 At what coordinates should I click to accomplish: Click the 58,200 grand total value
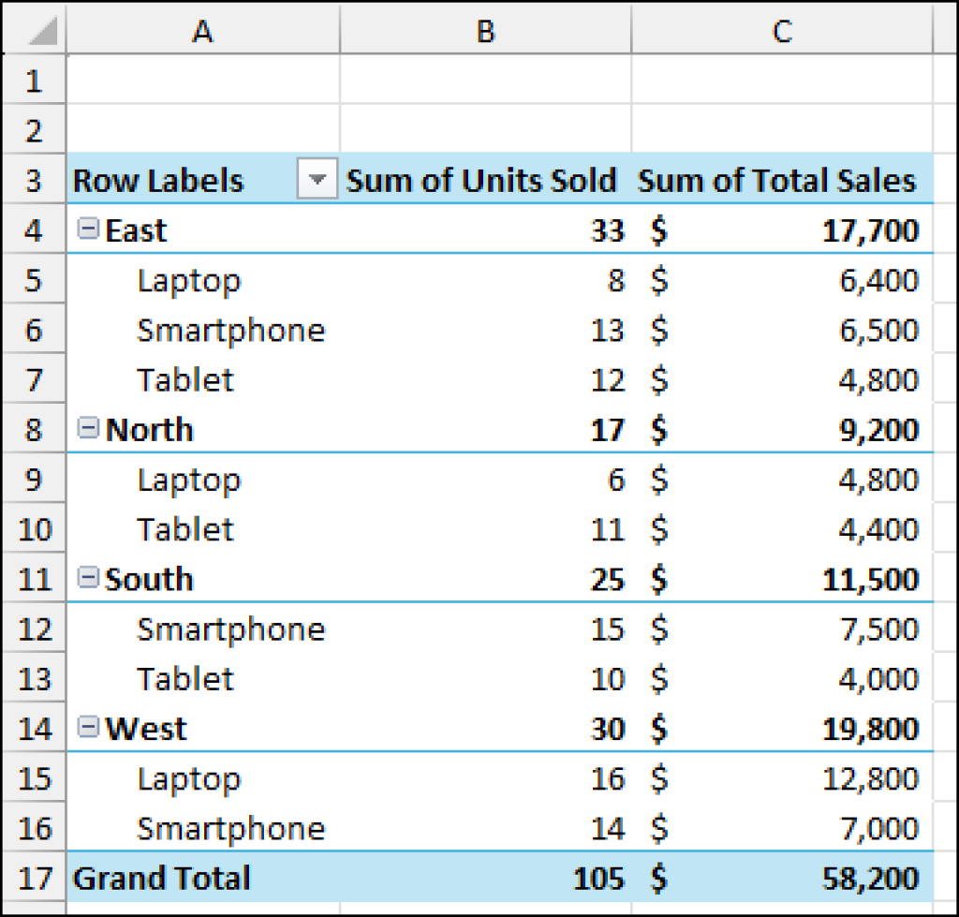click(870, 878)
